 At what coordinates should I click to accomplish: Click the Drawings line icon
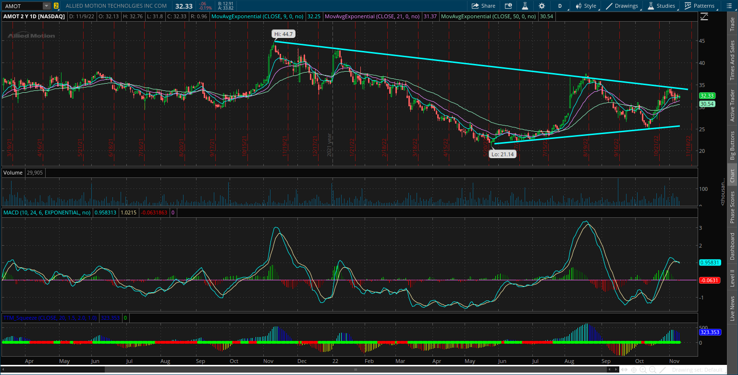[x=609, y=6]
